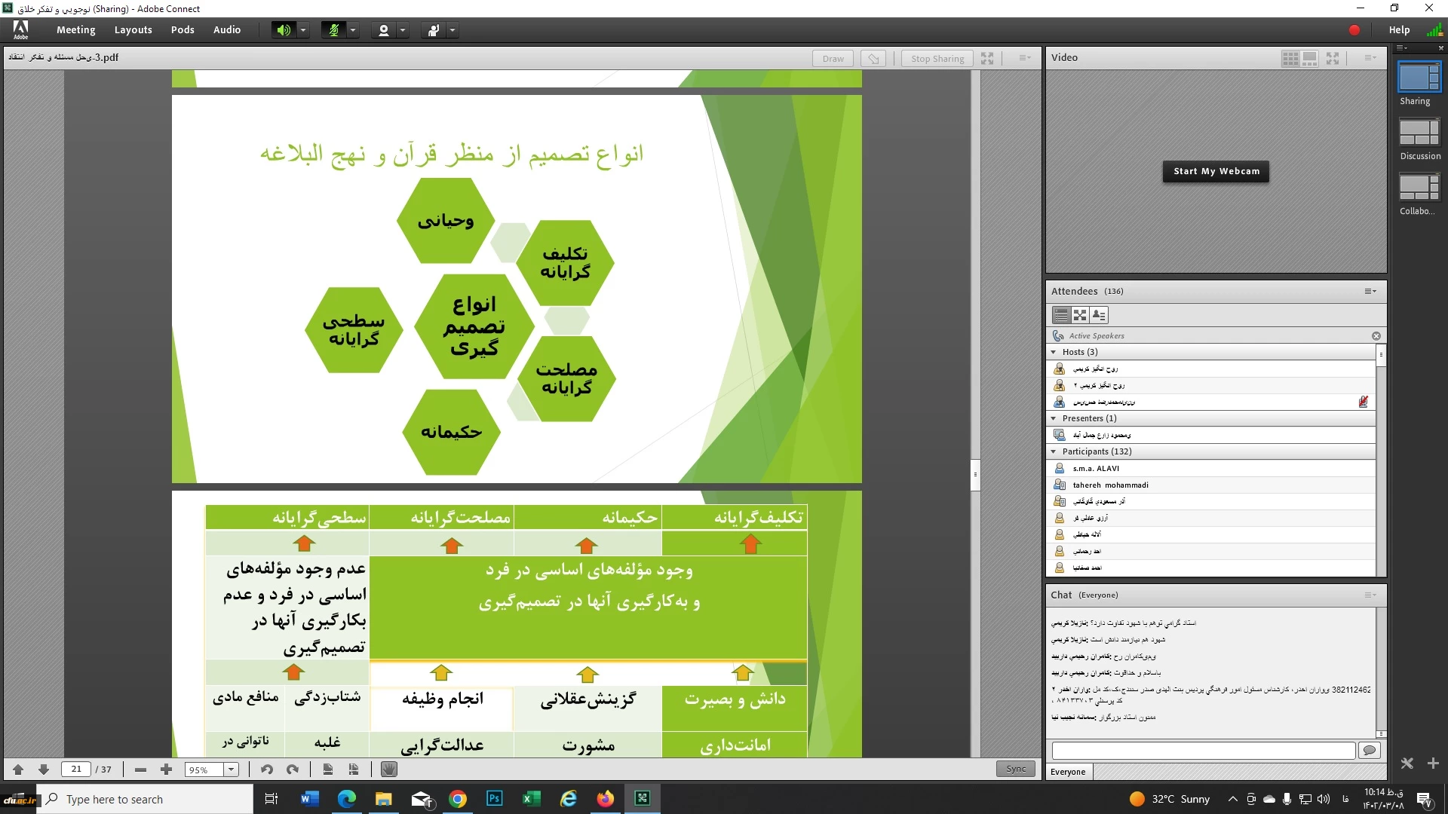Image resolution: width=1448 pixels, height=814 pixels.
Task: Rotate document counterclockwise
Action: [x=266, y=770]
